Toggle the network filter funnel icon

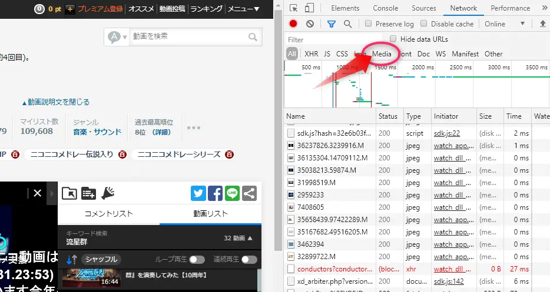[332, 24]
